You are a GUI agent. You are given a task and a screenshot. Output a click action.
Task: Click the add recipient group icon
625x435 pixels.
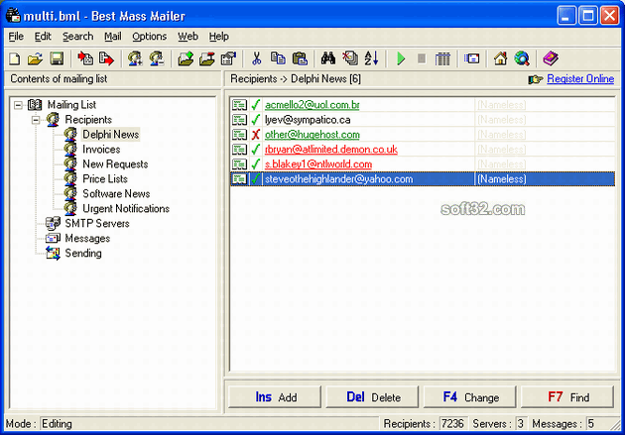click(135, 58)
